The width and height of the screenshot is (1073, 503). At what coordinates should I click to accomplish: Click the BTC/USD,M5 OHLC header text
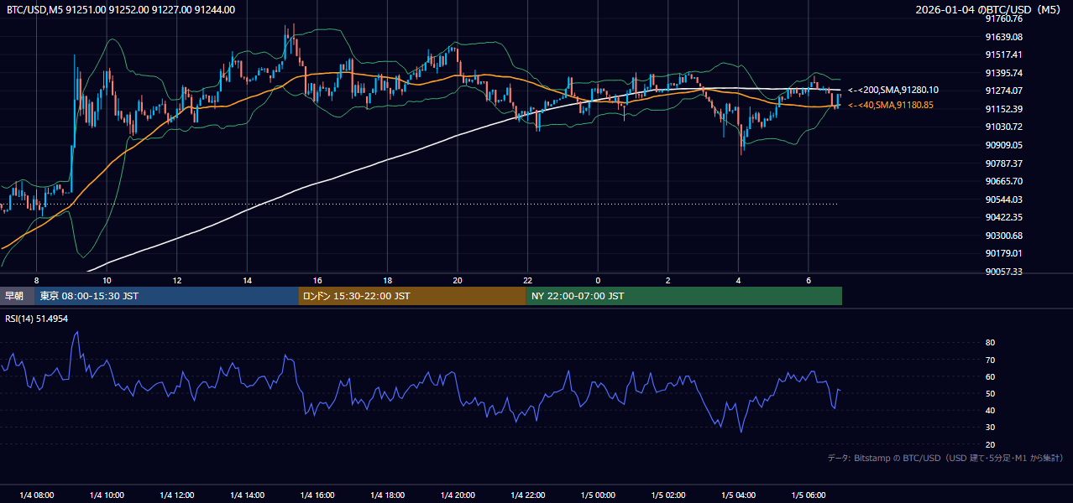121,10
